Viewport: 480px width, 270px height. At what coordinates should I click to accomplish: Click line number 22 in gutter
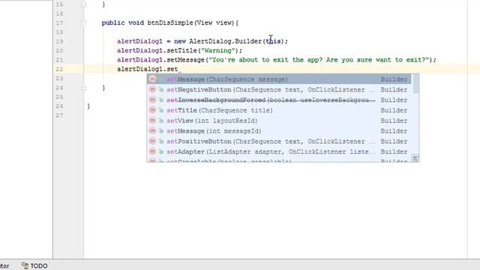pyautogui.click(x=59, y=69)
